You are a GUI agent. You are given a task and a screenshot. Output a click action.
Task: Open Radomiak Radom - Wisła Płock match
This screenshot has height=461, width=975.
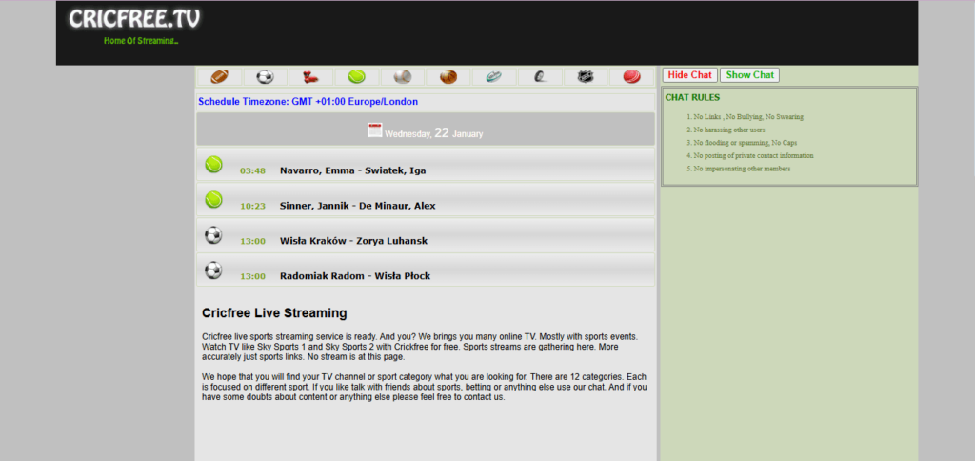[x=355, y=276]
